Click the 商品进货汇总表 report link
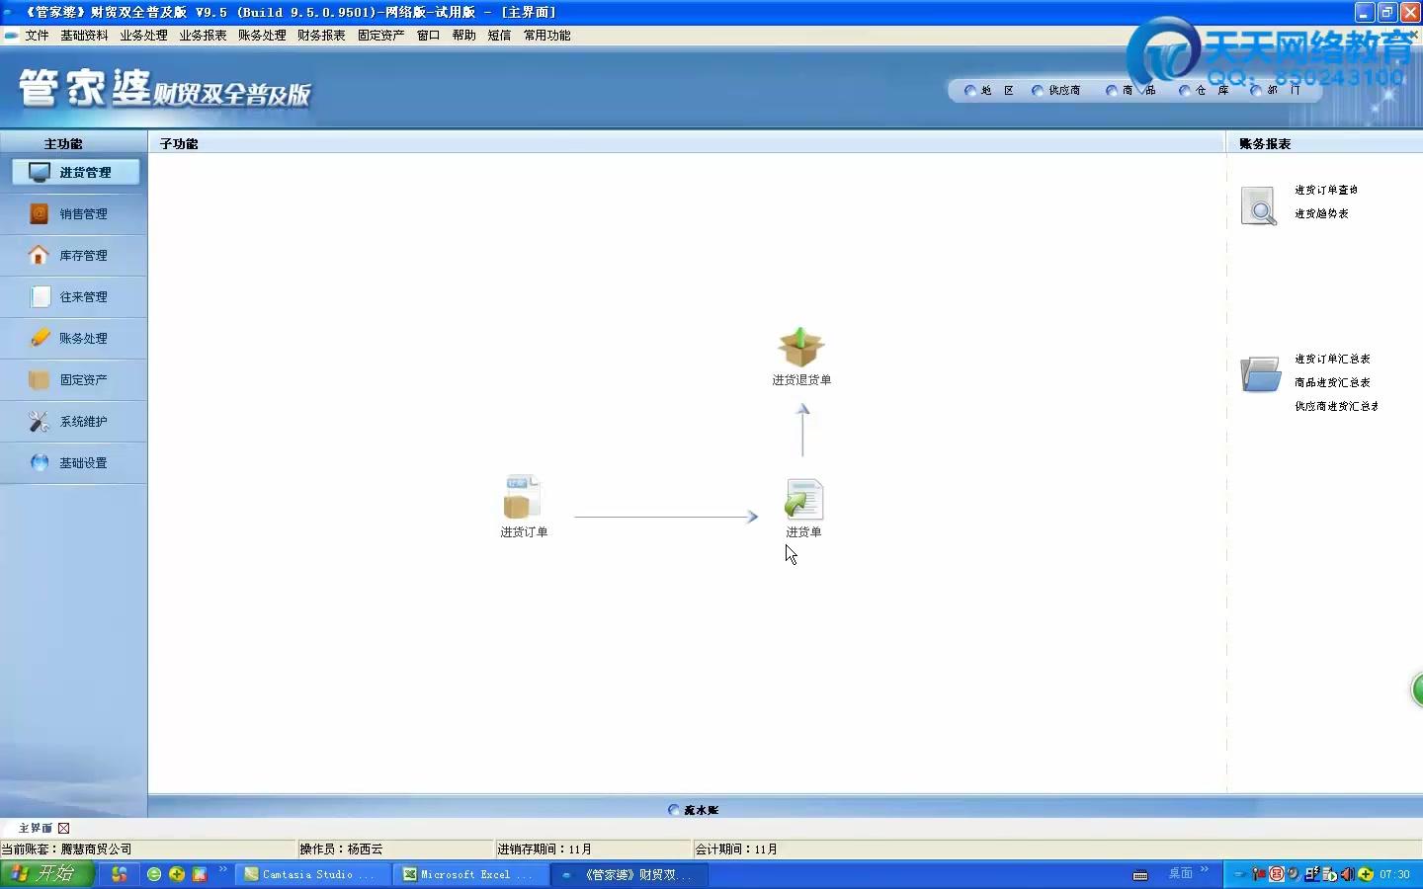The image size is (1423, 889). point(1332,382)
